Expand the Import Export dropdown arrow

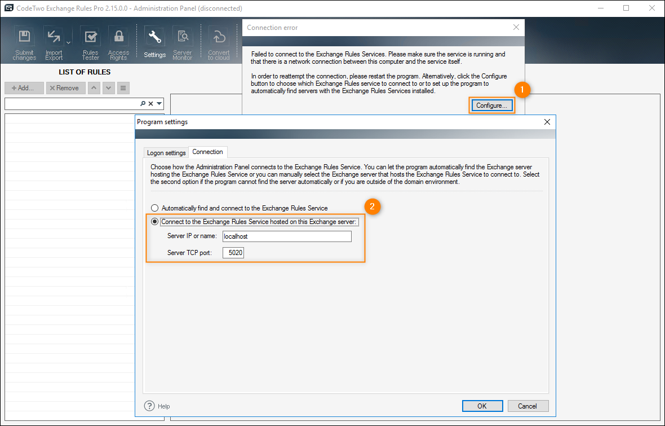69,42
